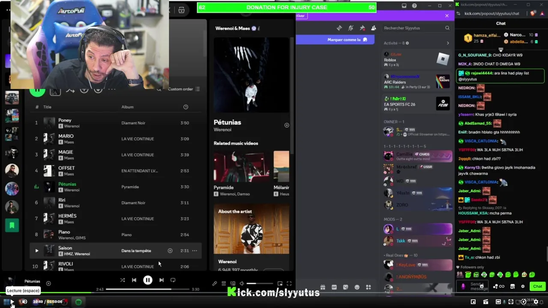Screen dimensions: 548x308
Task: Toggle Discord member list icon
Action: tap(373, 28)
